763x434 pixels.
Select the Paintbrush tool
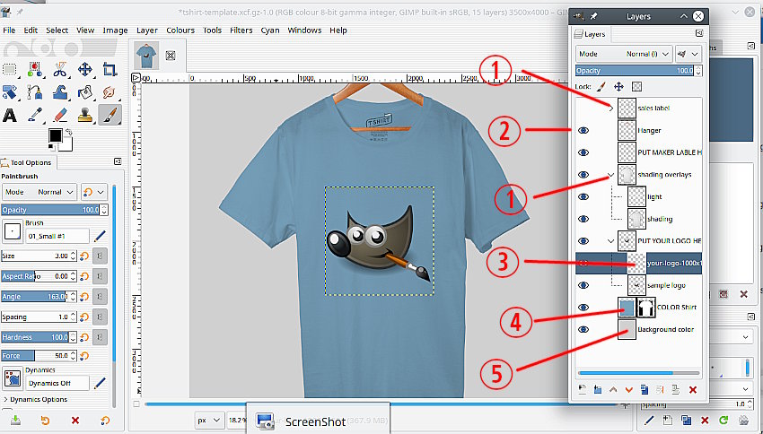coord(110,115)
